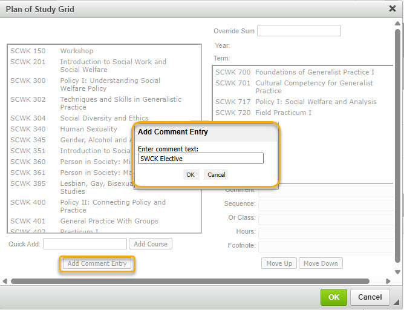
Task: Select the SCWK 351 course row
Action: pos(70,151)
